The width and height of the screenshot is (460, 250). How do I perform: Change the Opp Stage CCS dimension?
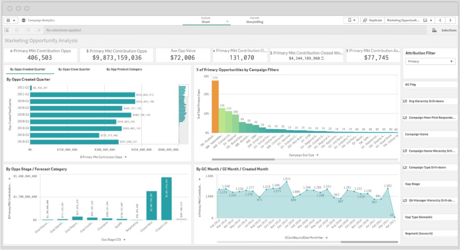[113, 239]
